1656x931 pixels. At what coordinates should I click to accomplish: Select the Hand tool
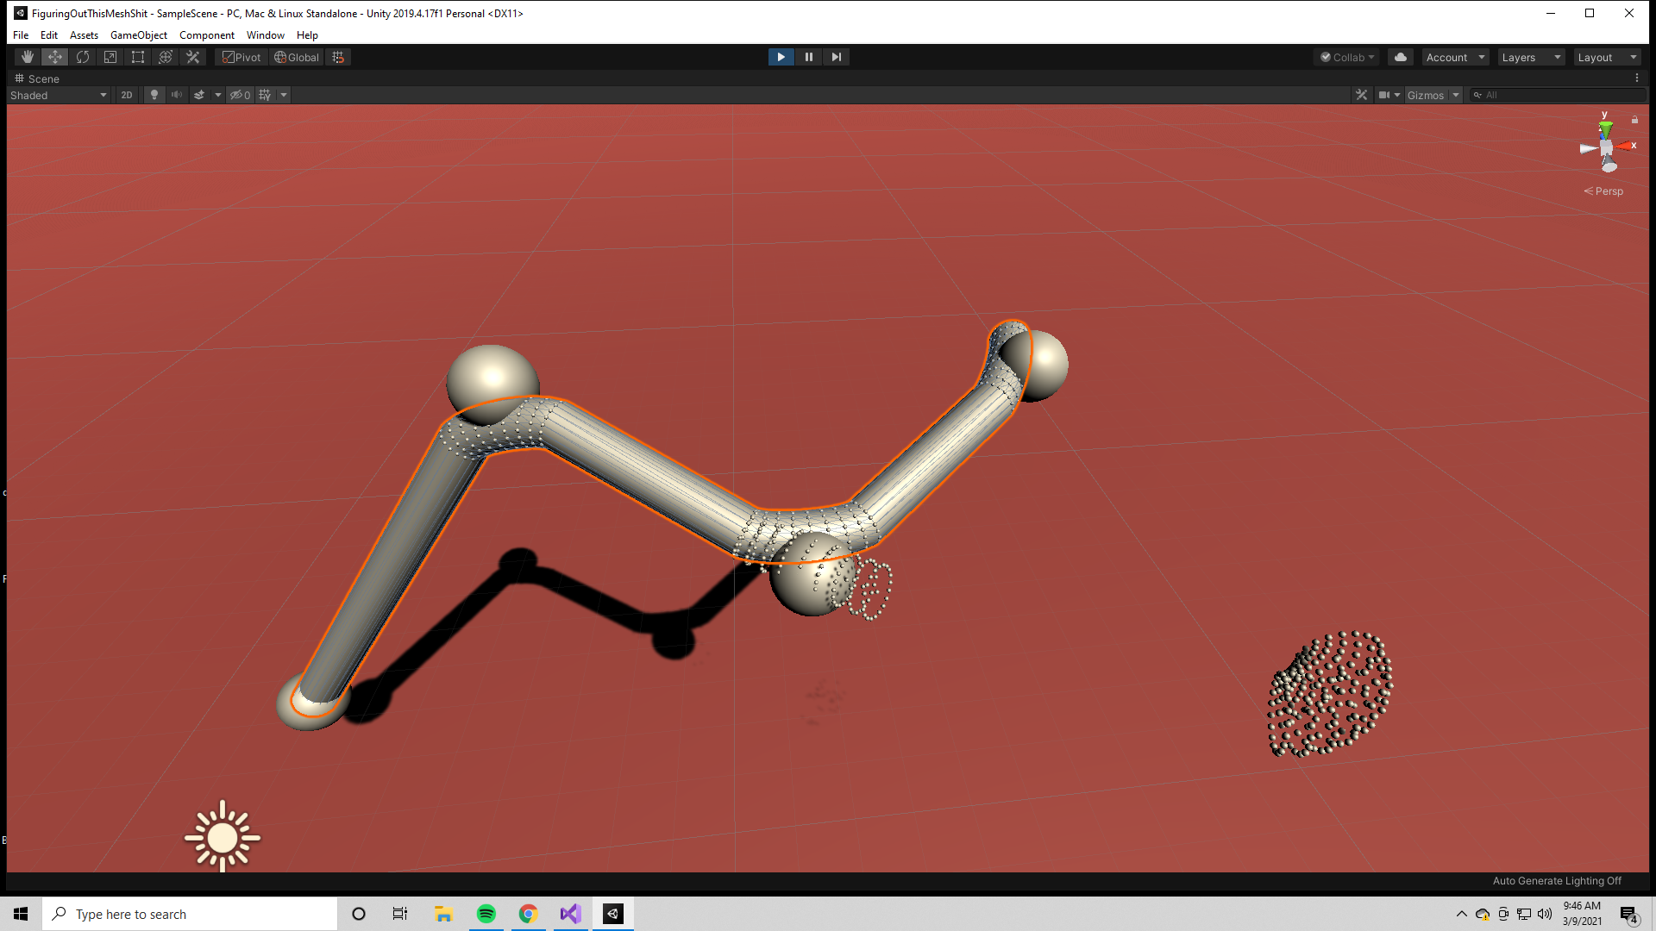pyautogui.click(x=28, y=57)
